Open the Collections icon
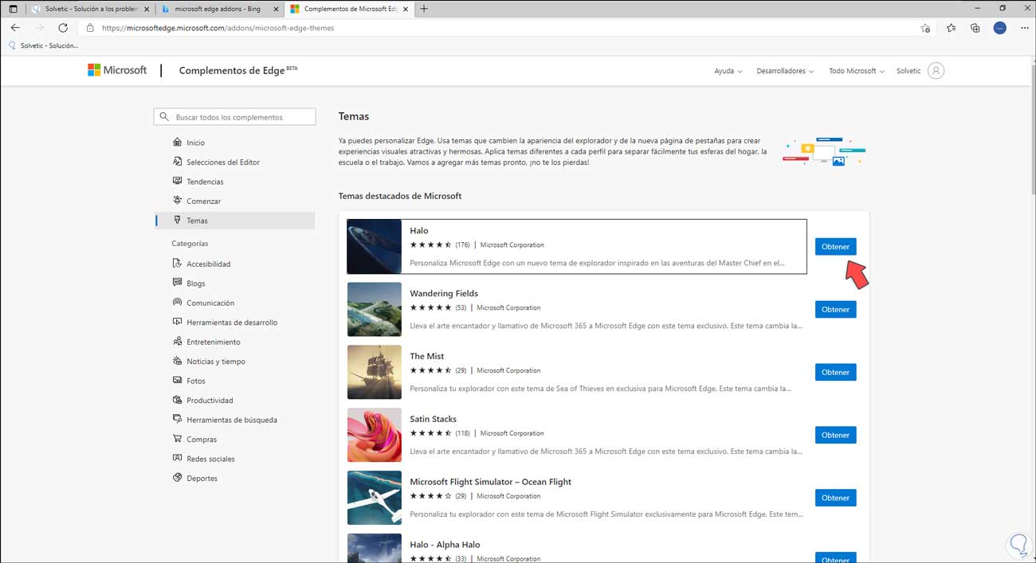The height and width of the screenshot is (563, 1036). (x=975, y=28)
